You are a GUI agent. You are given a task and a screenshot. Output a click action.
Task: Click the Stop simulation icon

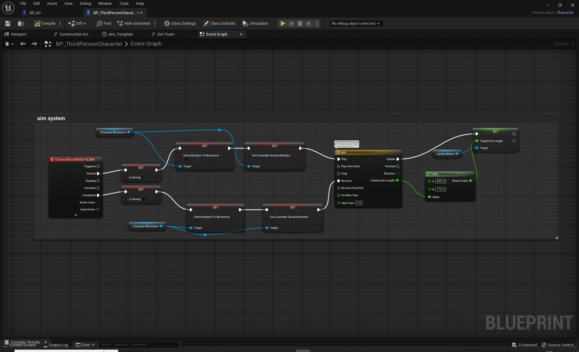point(300,24)
